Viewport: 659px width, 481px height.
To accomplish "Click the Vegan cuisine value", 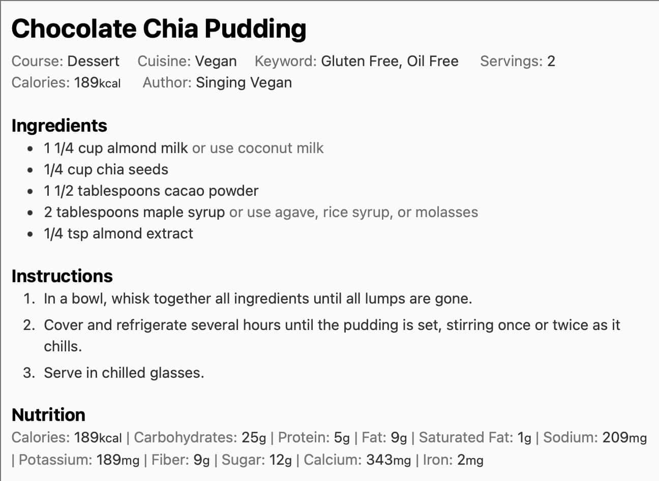I will tap(216, 61).
